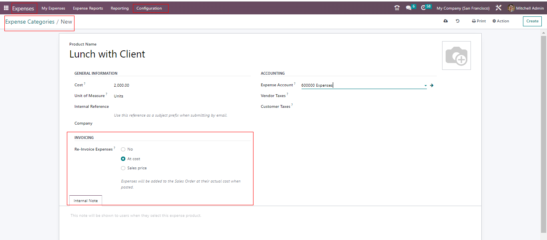
Task: Go back to Expense Categories breadcrumb
Action: 30,22
